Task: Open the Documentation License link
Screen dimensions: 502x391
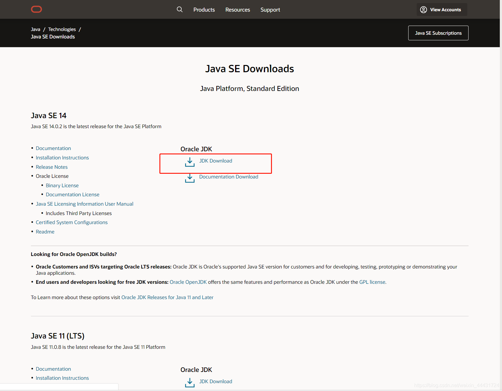Action: click(72, 194)
